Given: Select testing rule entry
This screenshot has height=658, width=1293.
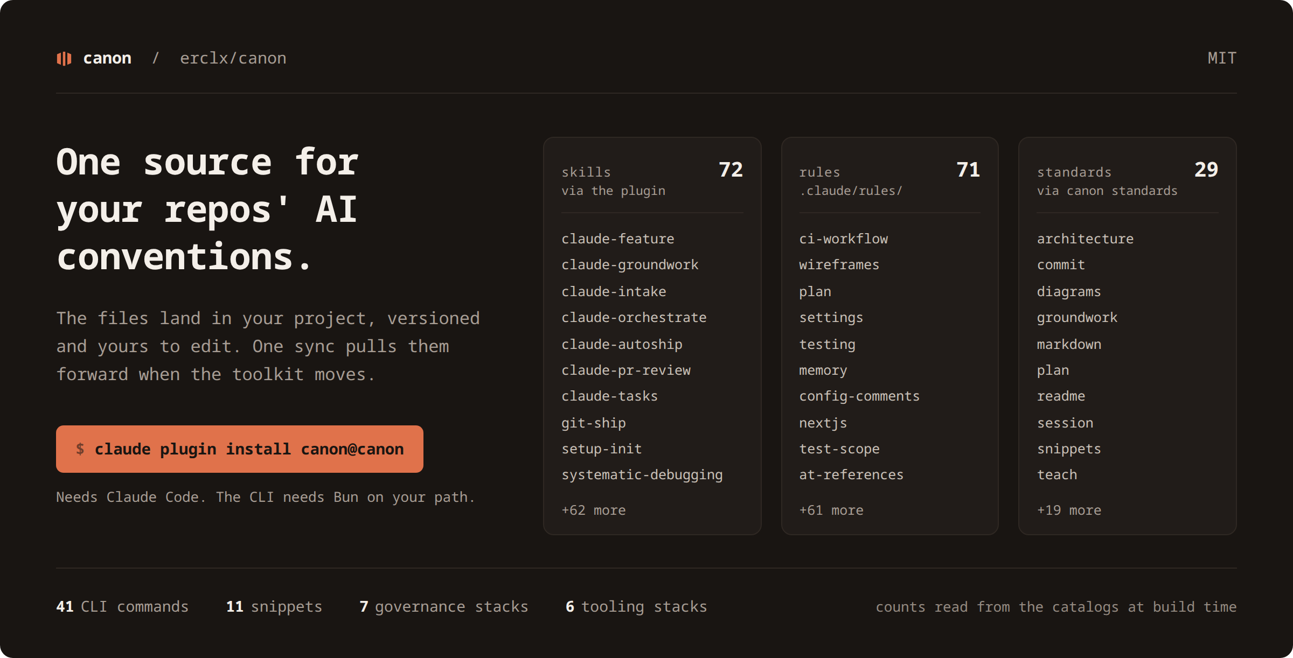Looking at the screenshot, I should click(827, 344).
